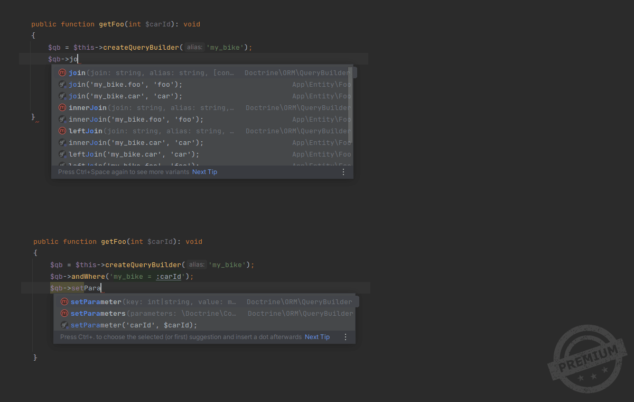Click the red method icon beside innerJoin signature
634x402 pixels.
(x=62, y=108)
